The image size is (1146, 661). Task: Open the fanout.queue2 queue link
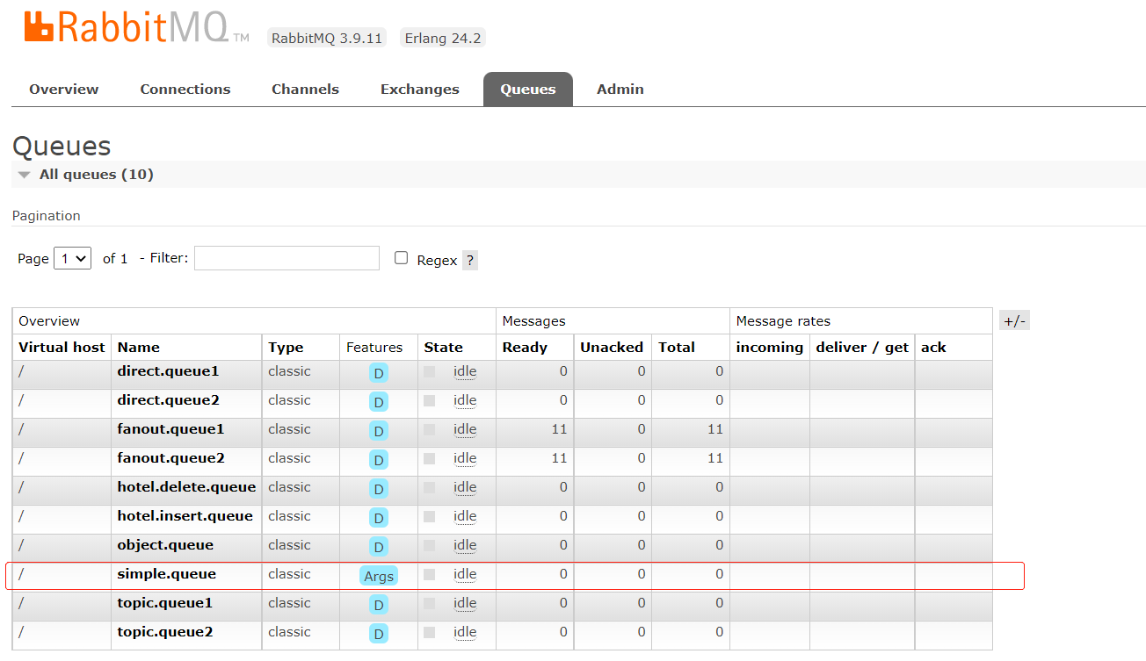pyautogui.click(x=170, y=458)
